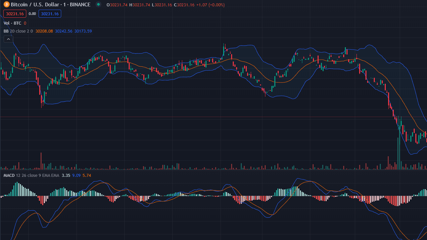Select the MACD indicator legend label
Viewport: 427px width, 240px height.
9,175
